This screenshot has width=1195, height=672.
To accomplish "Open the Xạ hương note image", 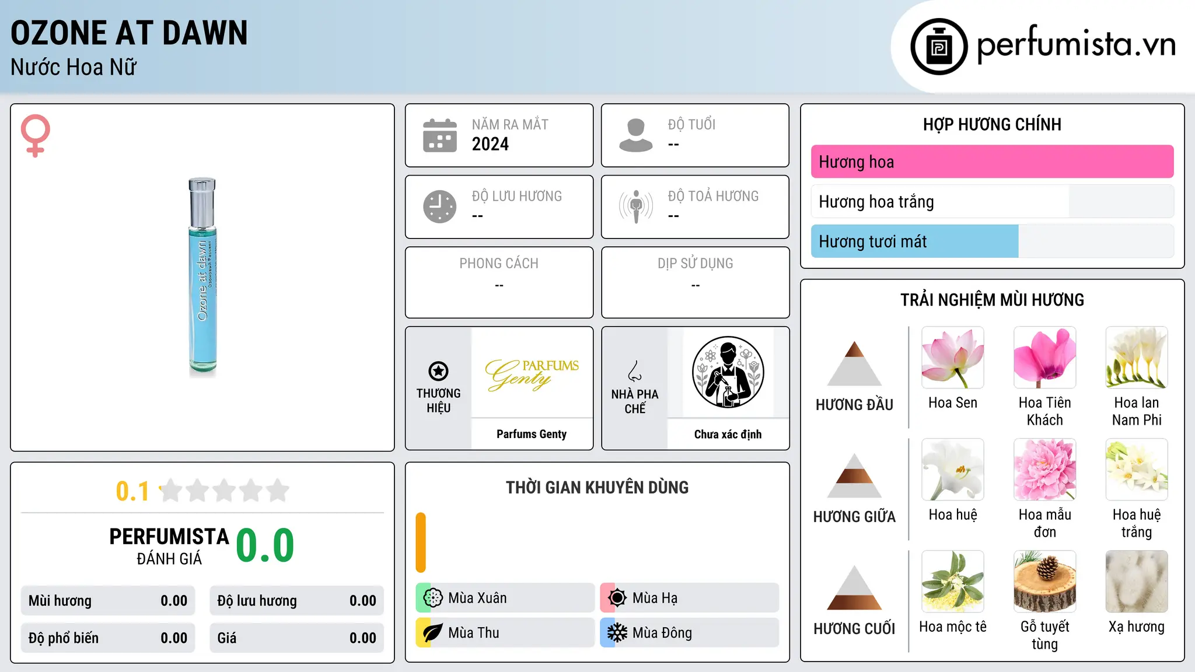I will [1137, 582].
